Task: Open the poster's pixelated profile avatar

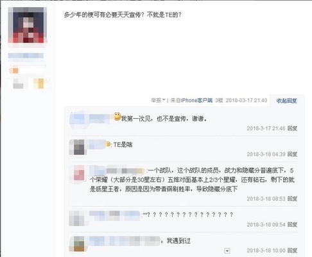Action: pos(28,25)
